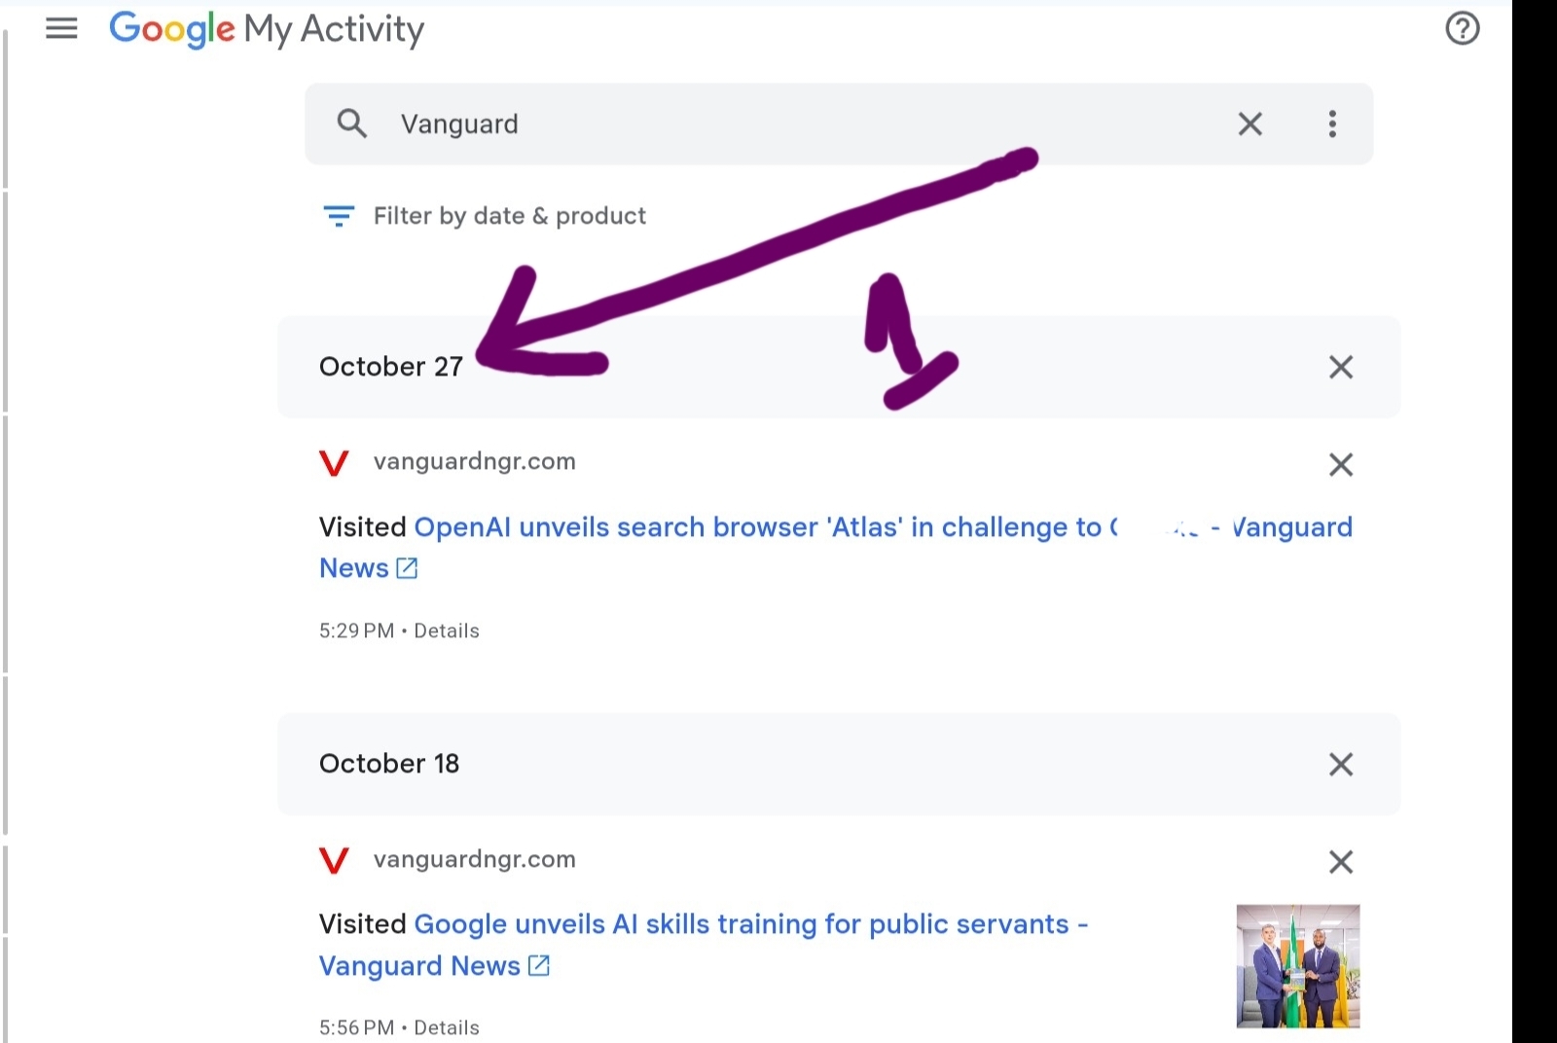The width and height of the screenshot is (1557, 1043).
Task: Click the search magnifier icon
Action: pos(351,124)
